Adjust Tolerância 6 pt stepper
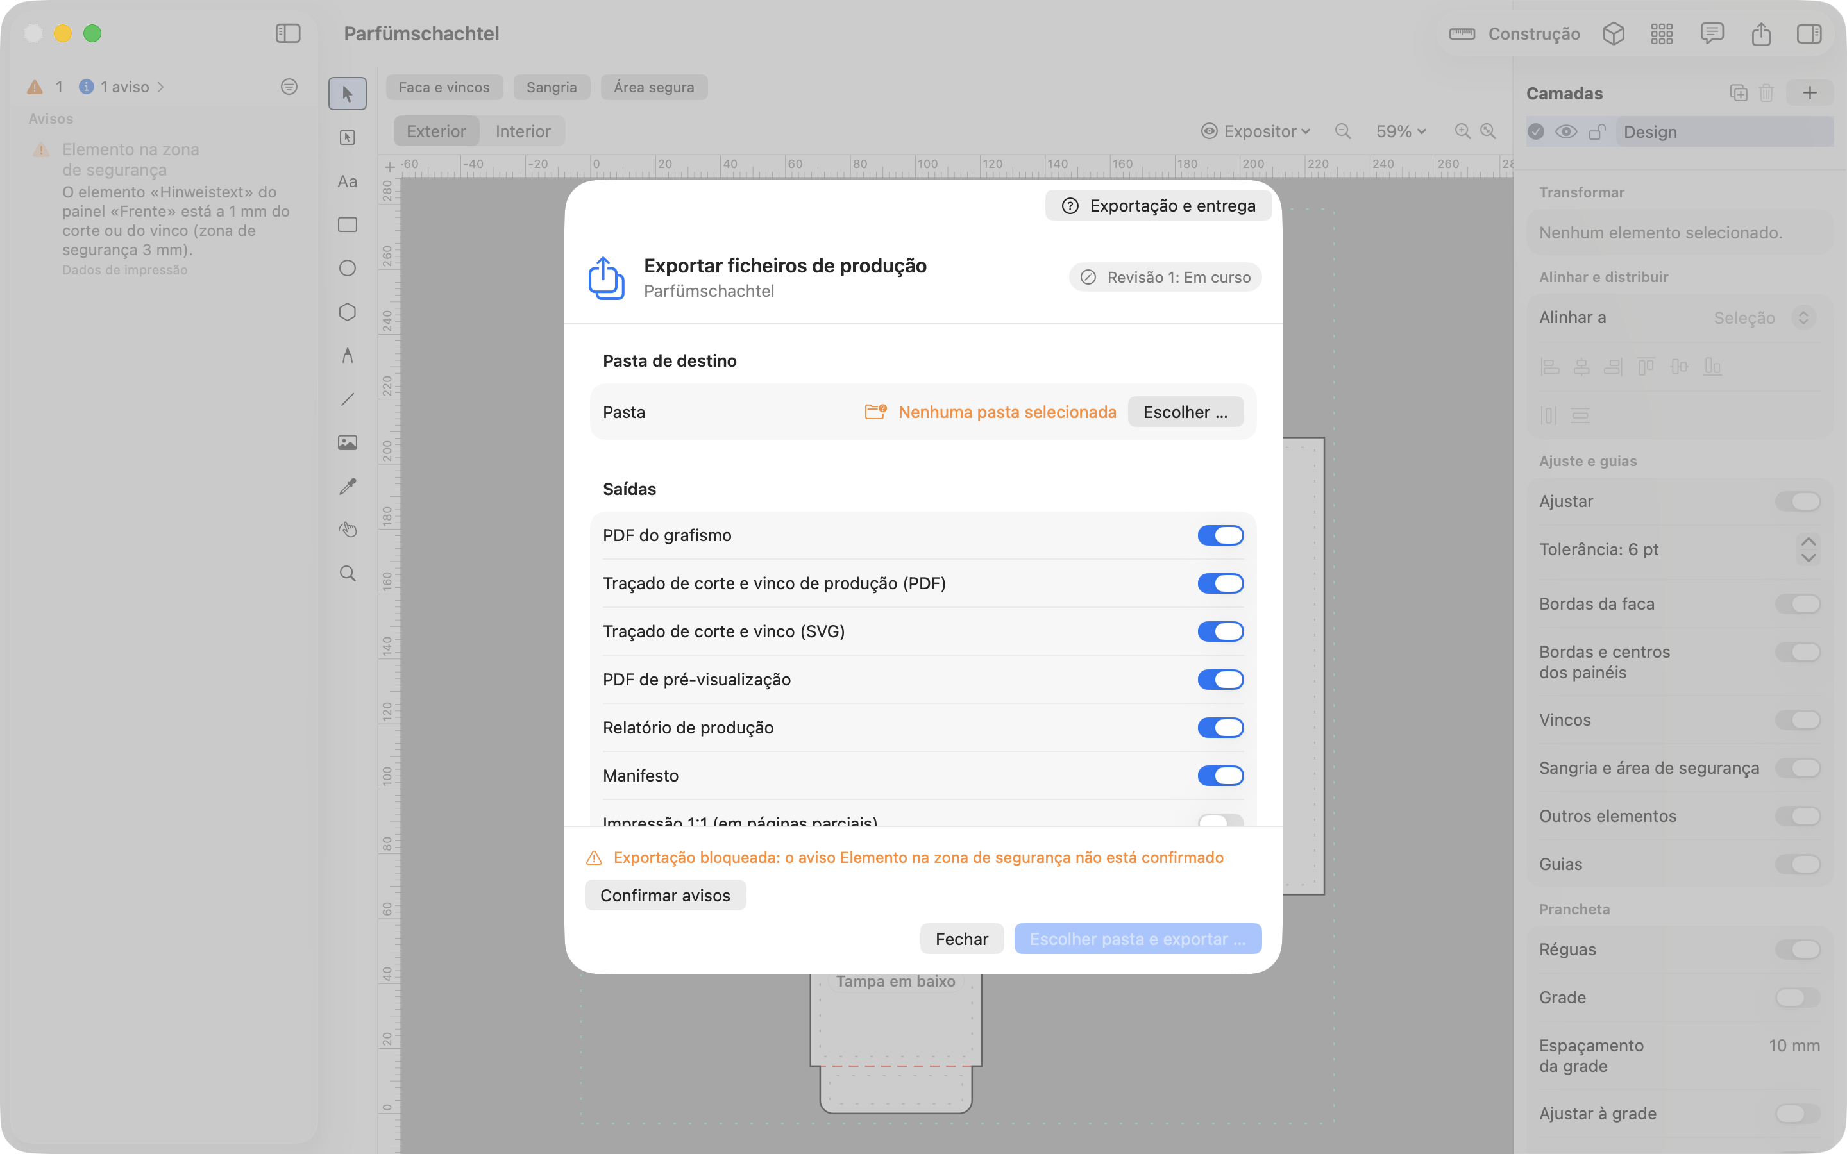This screenshot has height=1154, width=1847. (x=1807, y=549)
